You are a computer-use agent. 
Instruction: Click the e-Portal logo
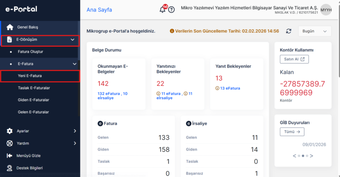pyautogui.click(x=21, y=9)
